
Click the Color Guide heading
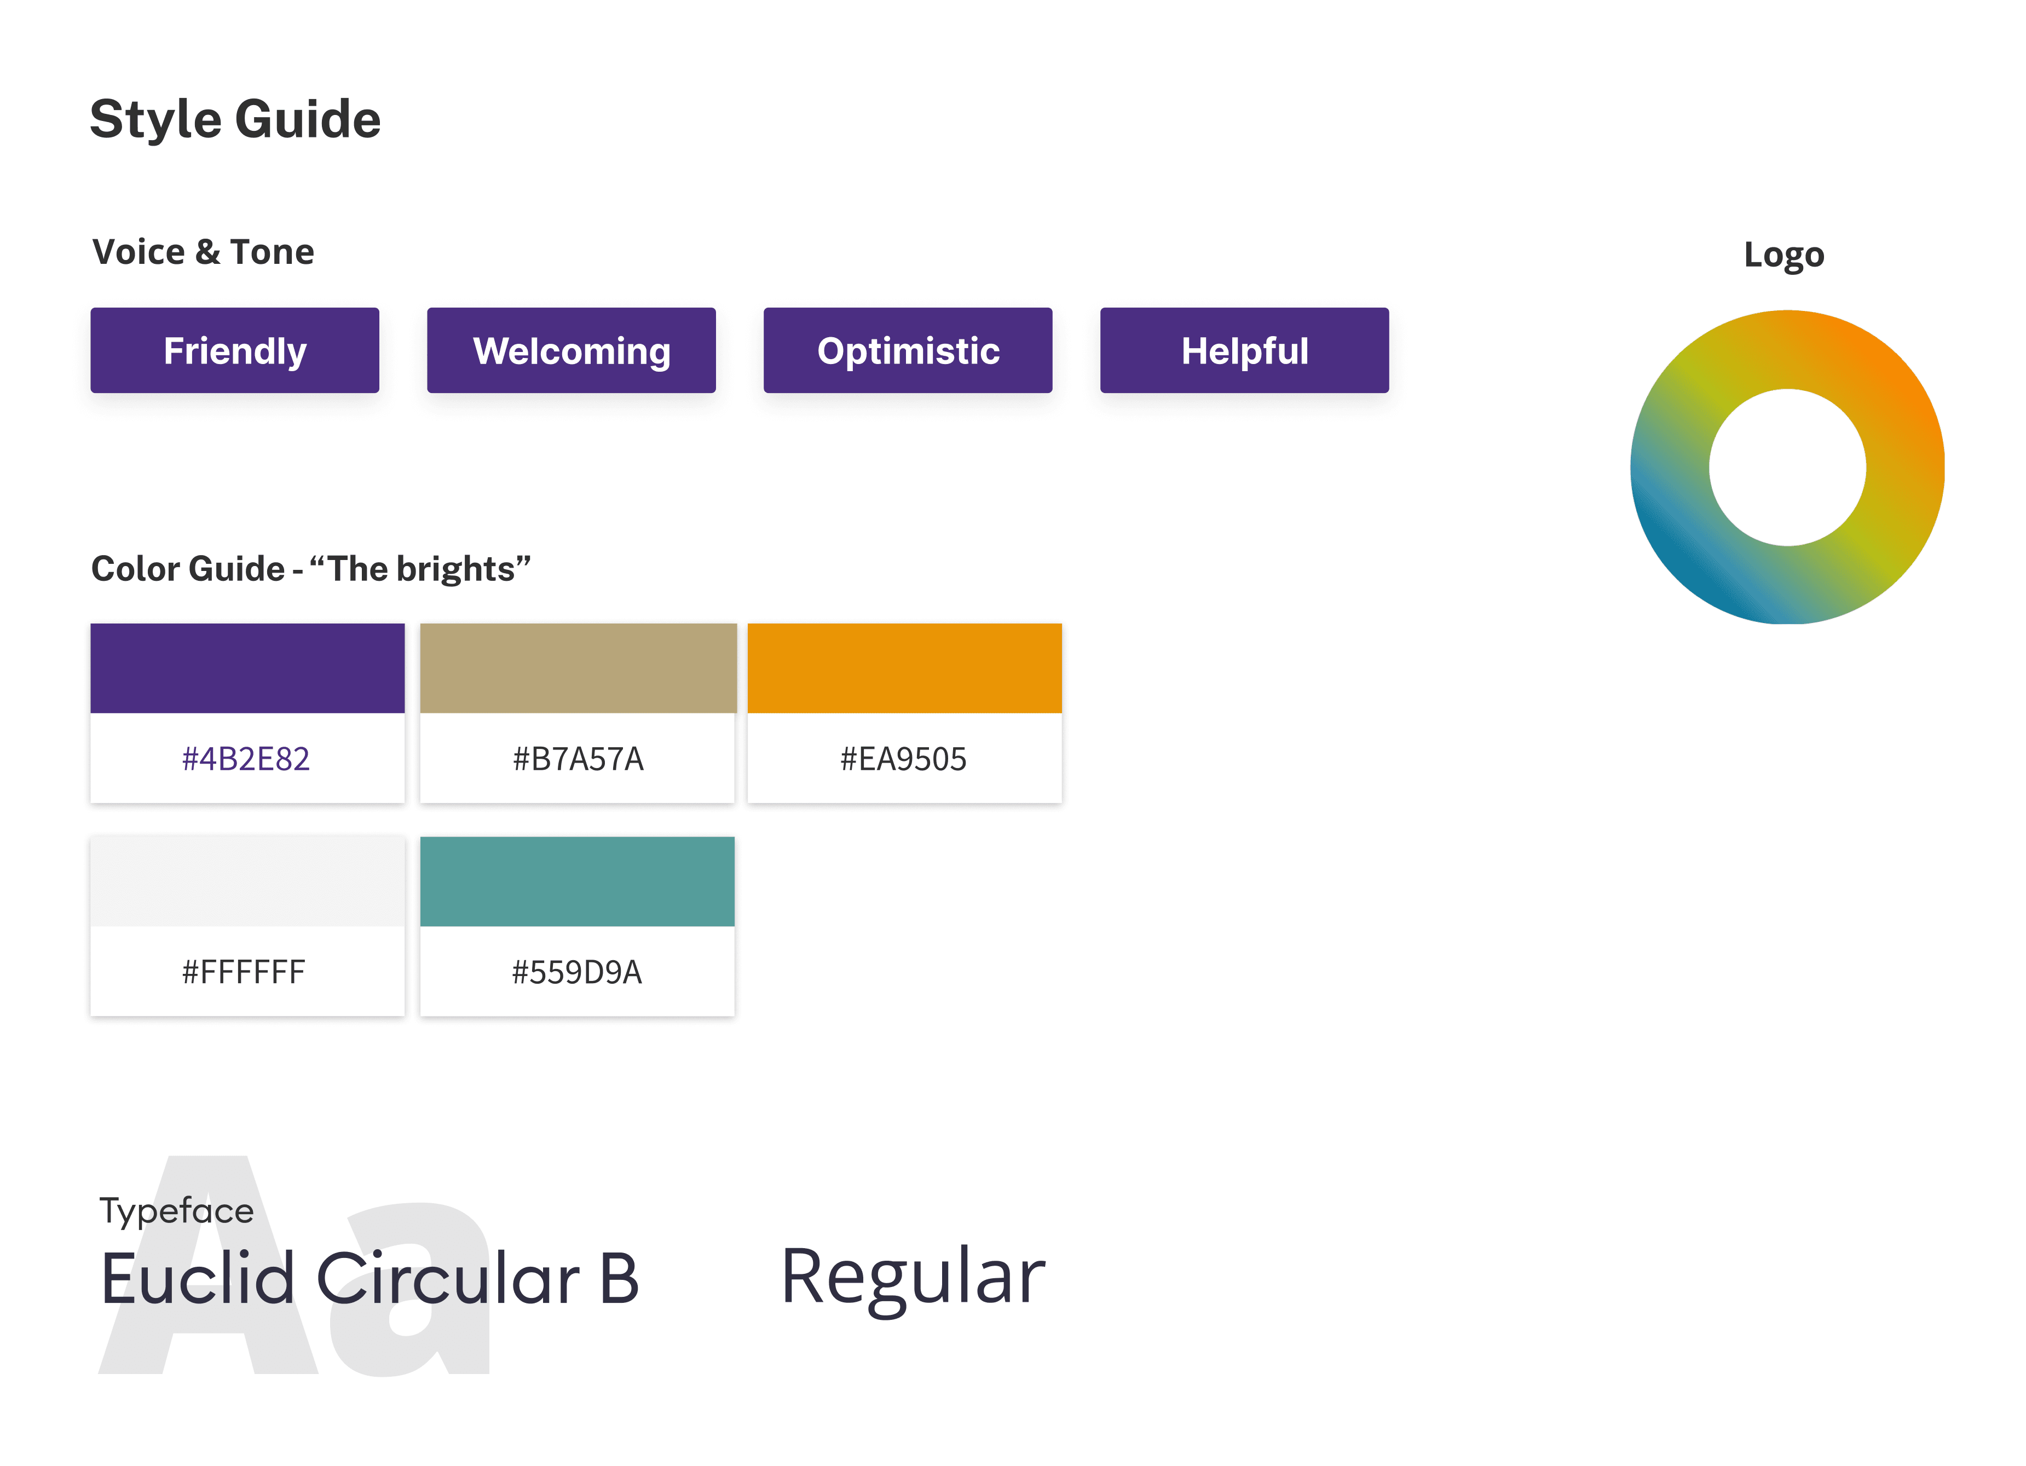(311, 569)
